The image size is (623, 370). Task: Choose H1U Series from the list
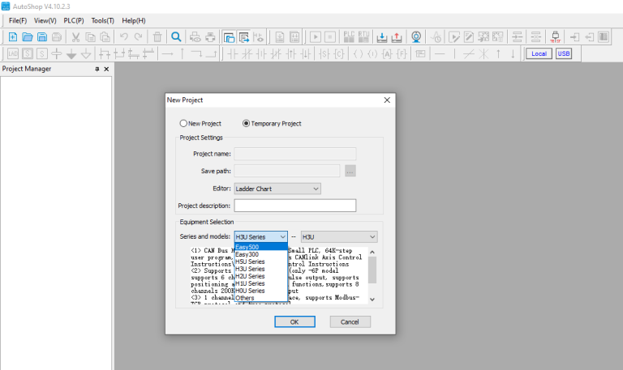(x=261, y=283)
